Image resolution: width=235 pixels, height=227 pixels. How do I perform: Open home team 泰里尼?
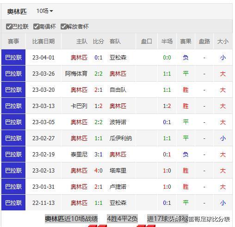tap(79, 155)
